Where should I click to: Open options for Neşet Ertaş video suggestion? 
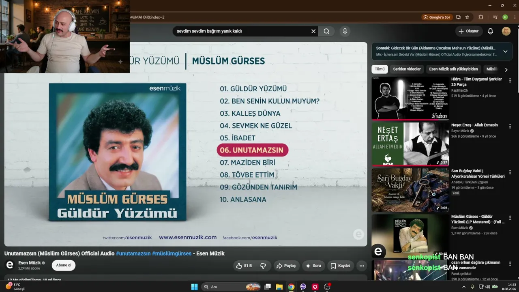[x=510, y=126]
